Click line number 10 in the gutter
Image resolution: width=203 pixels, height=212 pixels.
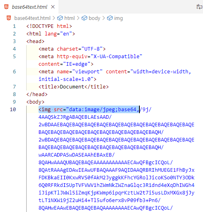click(13, 109)
